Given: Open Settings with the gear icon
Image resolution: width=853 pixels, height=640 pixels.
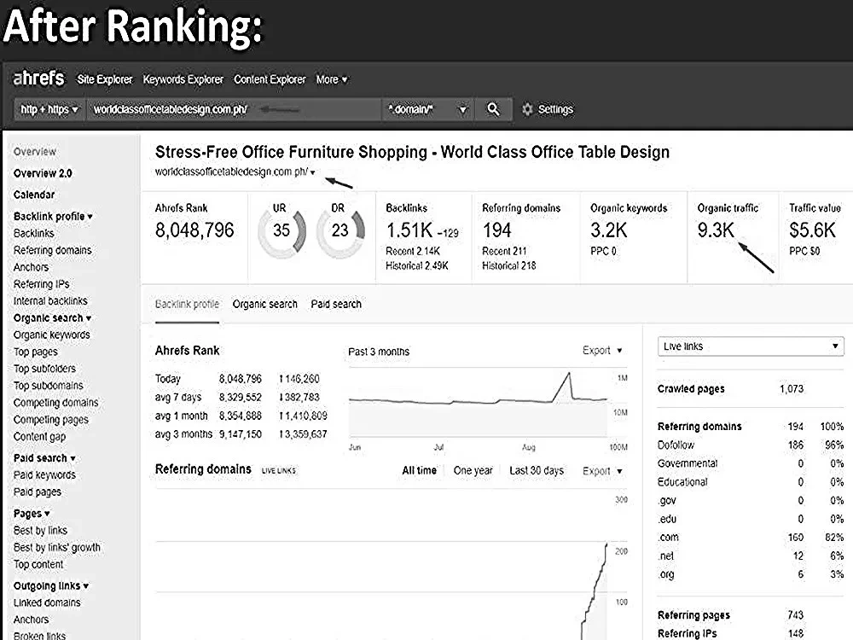Looking at the screenshot, I should 548,109.
